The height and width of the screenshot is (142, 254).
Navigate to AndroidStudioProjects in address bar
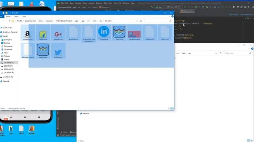click(64, 21)
